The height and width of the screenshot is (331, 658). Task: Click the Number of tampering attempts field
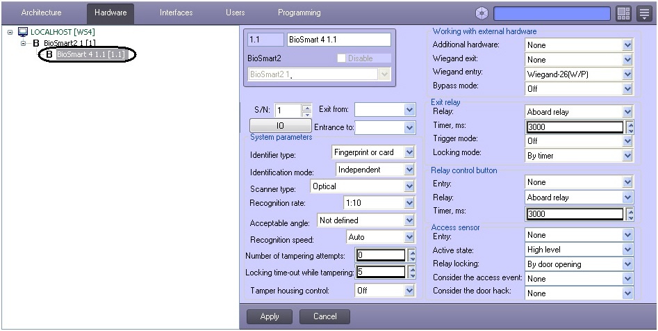pyautogui.click(x=381, y=255)
